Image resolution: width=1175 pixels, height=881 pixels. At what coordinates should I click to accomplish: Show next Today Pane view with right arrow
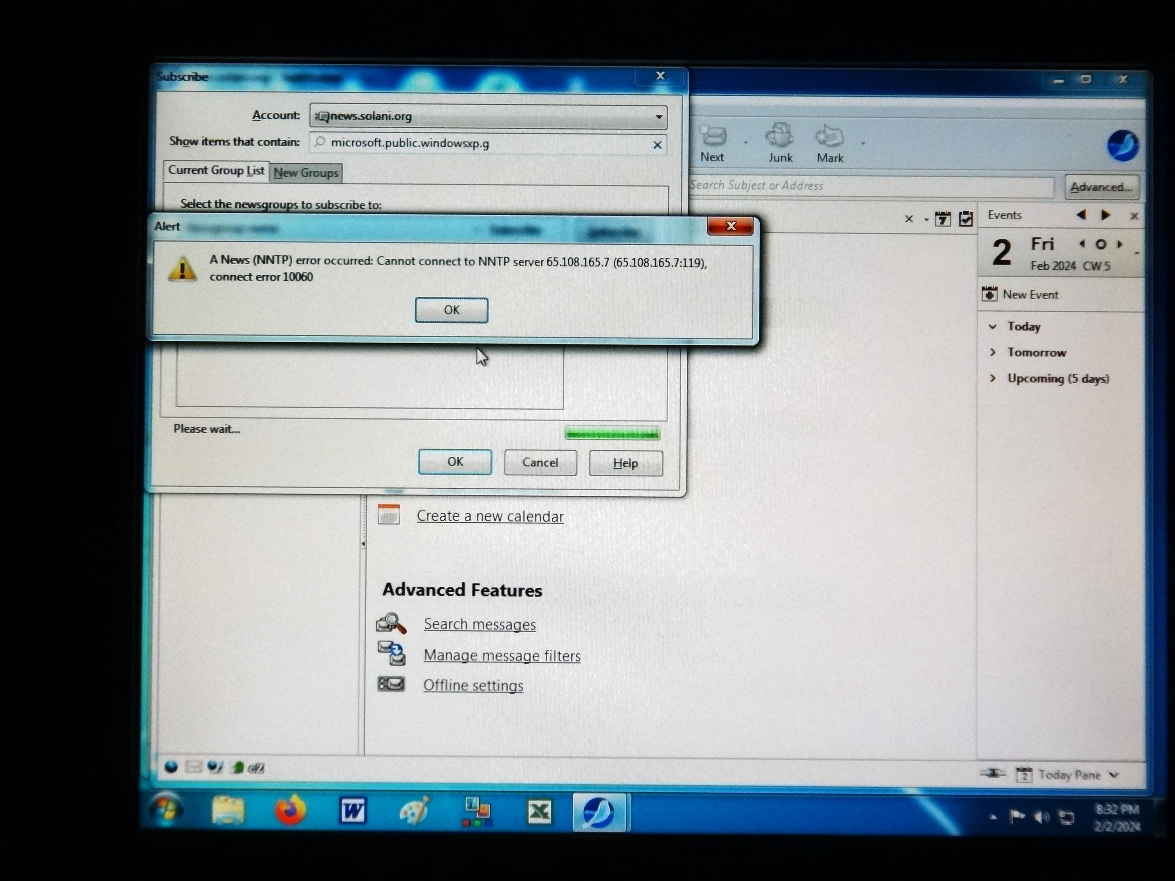coord(1105,215)
